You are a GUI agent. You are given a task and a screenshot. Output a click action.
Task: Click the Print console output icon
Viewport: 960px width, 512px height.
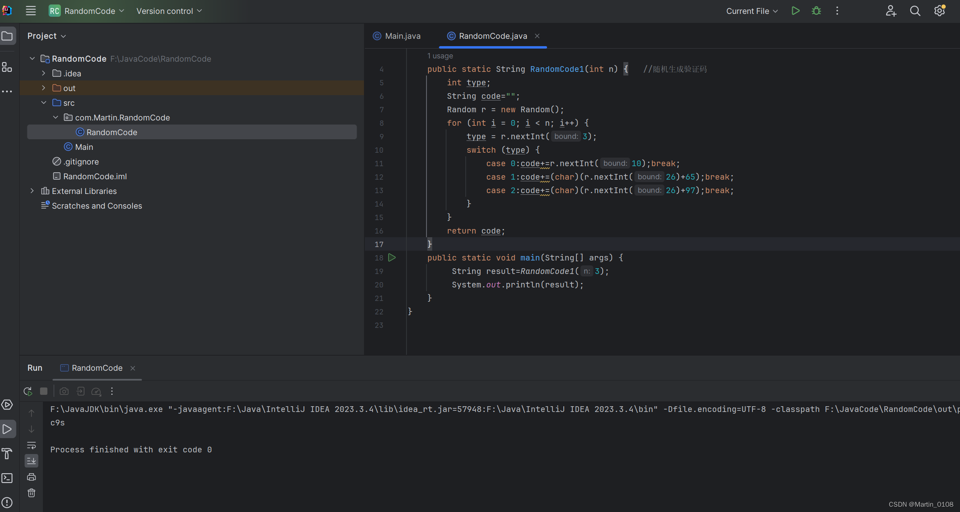click(x=31, y=477)
